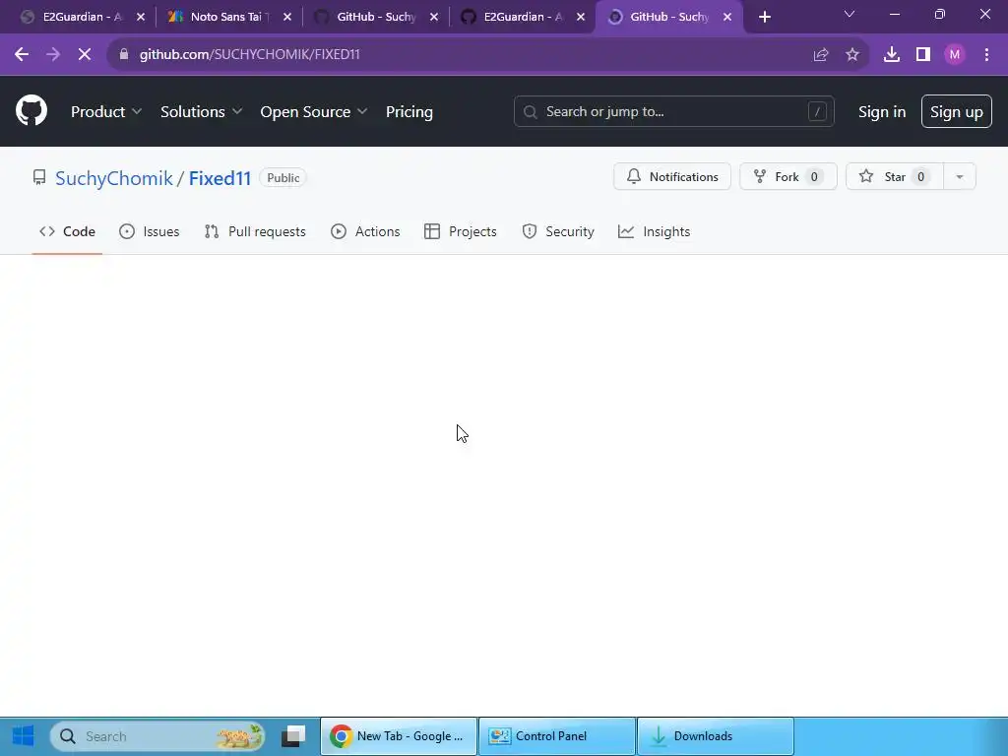The image size is (1008, 756).
Task: Open the Security tab
Action: tap(558, 231)
